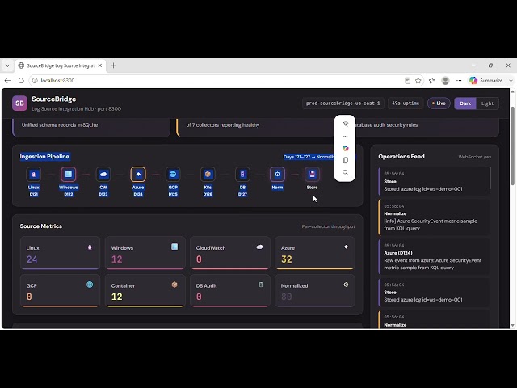The image size is (517, 388).
Task: Select the Azure D124 pipeline node icon
Action: (138, 175)
